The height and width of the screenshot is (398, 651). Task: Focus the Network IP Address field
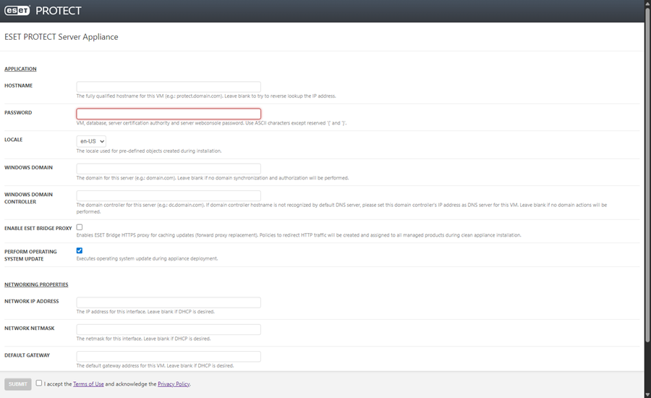[169, 302]
